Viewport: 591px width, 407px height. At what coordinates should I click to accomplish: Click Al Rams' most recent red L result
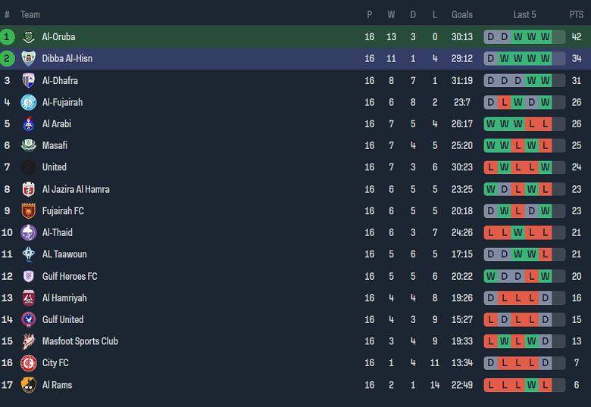(546, 385)
